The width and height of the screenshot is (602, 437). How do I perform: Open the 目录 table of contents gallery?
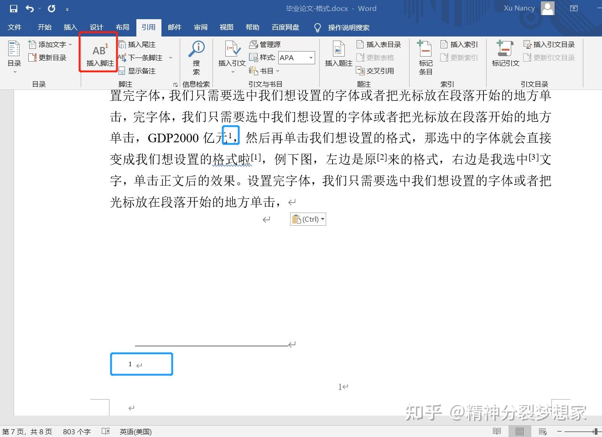[x=14, y=57]
